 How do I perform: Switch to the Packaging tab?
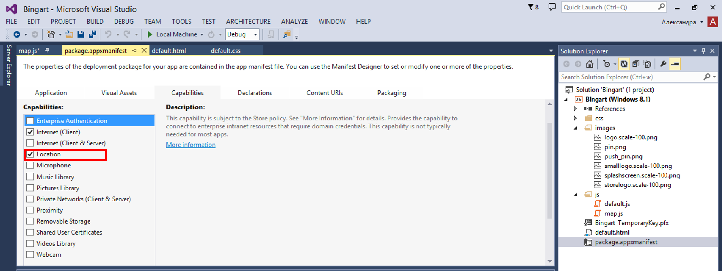(x=392, y=93)
